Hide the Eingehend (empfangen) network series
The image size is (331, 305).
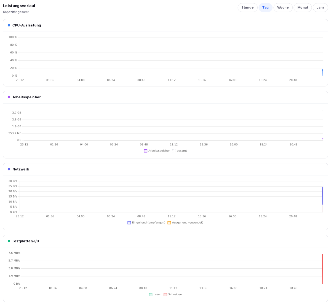click(146, 223)
